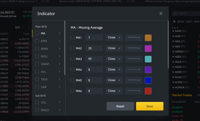Toggle the MA6 line checkbox
The width and height of the screenshot is (200, 121).
[x=72, y=91]
